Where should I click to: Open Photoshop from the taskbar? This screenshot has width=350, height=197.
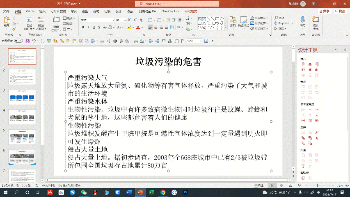[185, 192]
